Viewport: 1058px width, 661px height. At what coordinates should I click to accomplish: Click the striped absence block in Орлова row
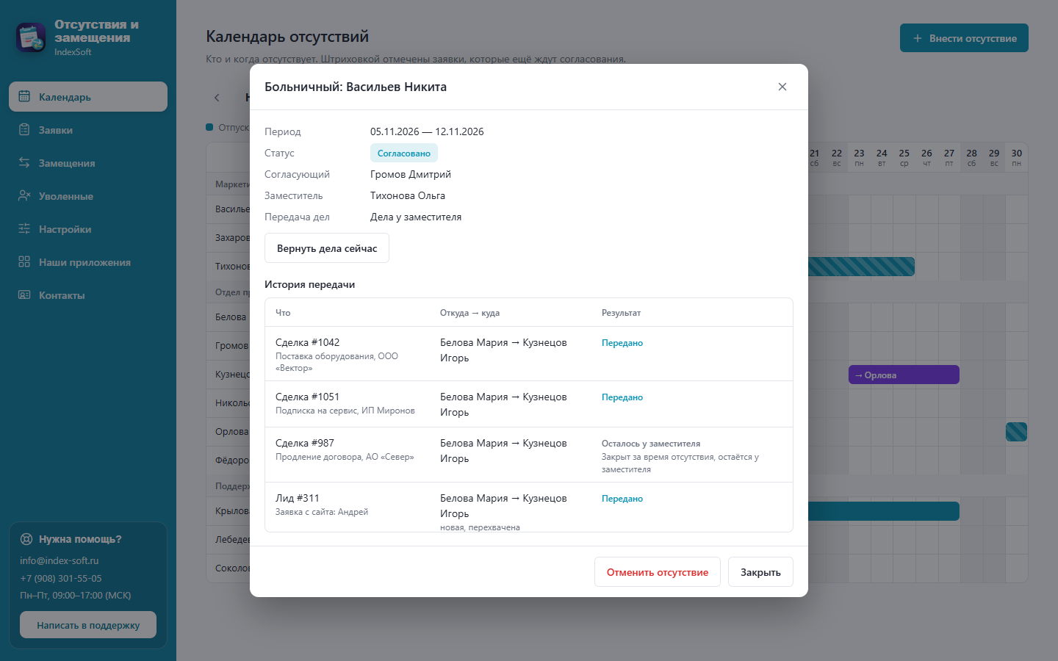[1016, 432]
